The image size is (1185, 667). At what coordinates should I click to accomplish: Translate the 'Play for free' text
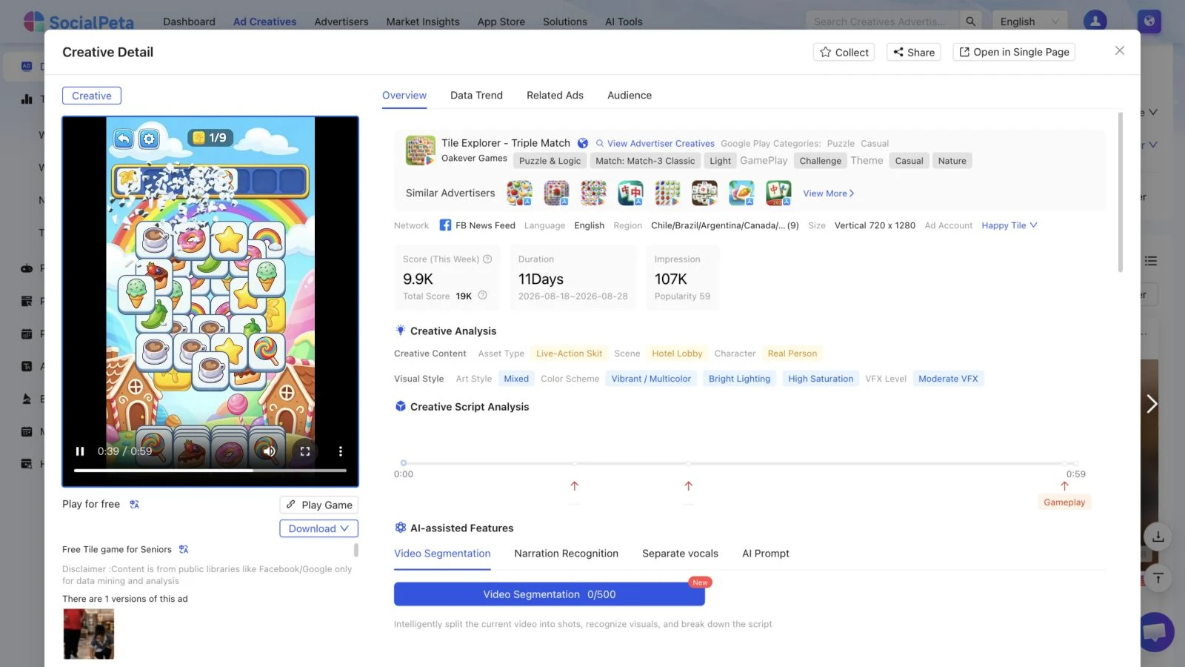click(x=134, y=504)
